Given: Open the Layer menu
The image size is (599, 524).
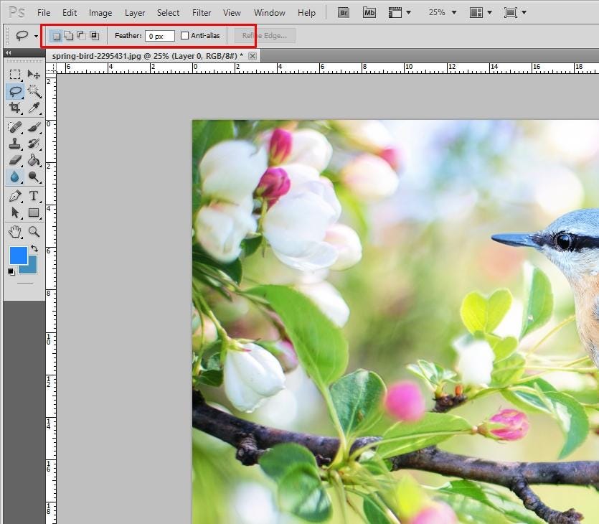Looking at the screenshot, I should pyautogui.click(x=135, y=13).
